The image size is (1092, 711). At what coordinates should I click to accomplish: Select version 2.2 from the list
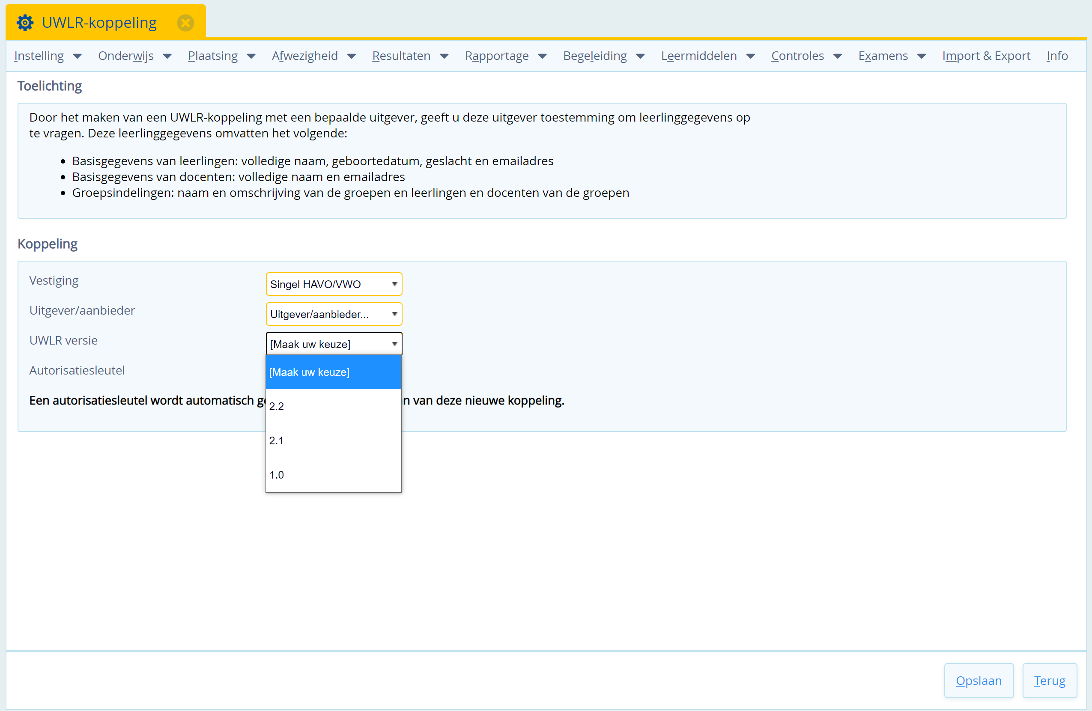click(333, 406)
